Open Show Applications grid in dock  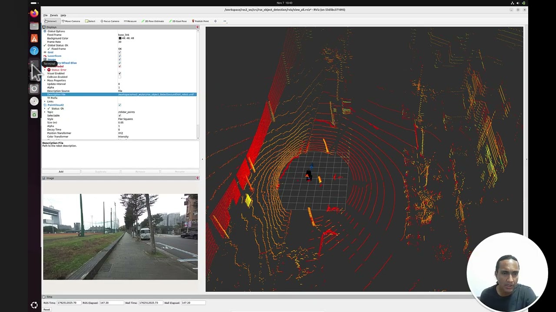tap(34, 305)
